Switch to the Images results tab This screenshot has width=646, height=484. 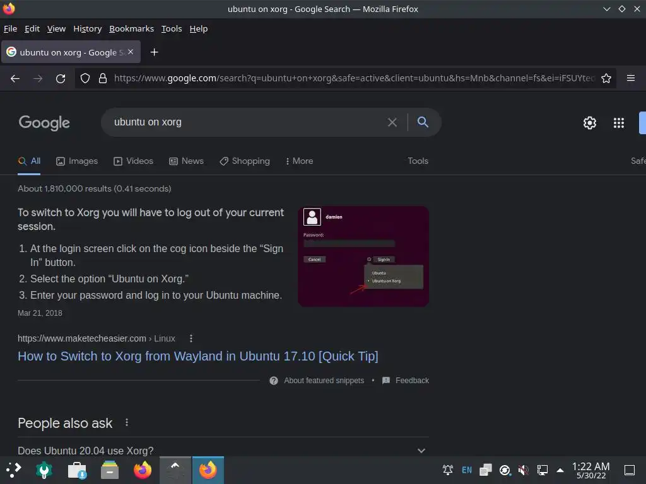77,161
